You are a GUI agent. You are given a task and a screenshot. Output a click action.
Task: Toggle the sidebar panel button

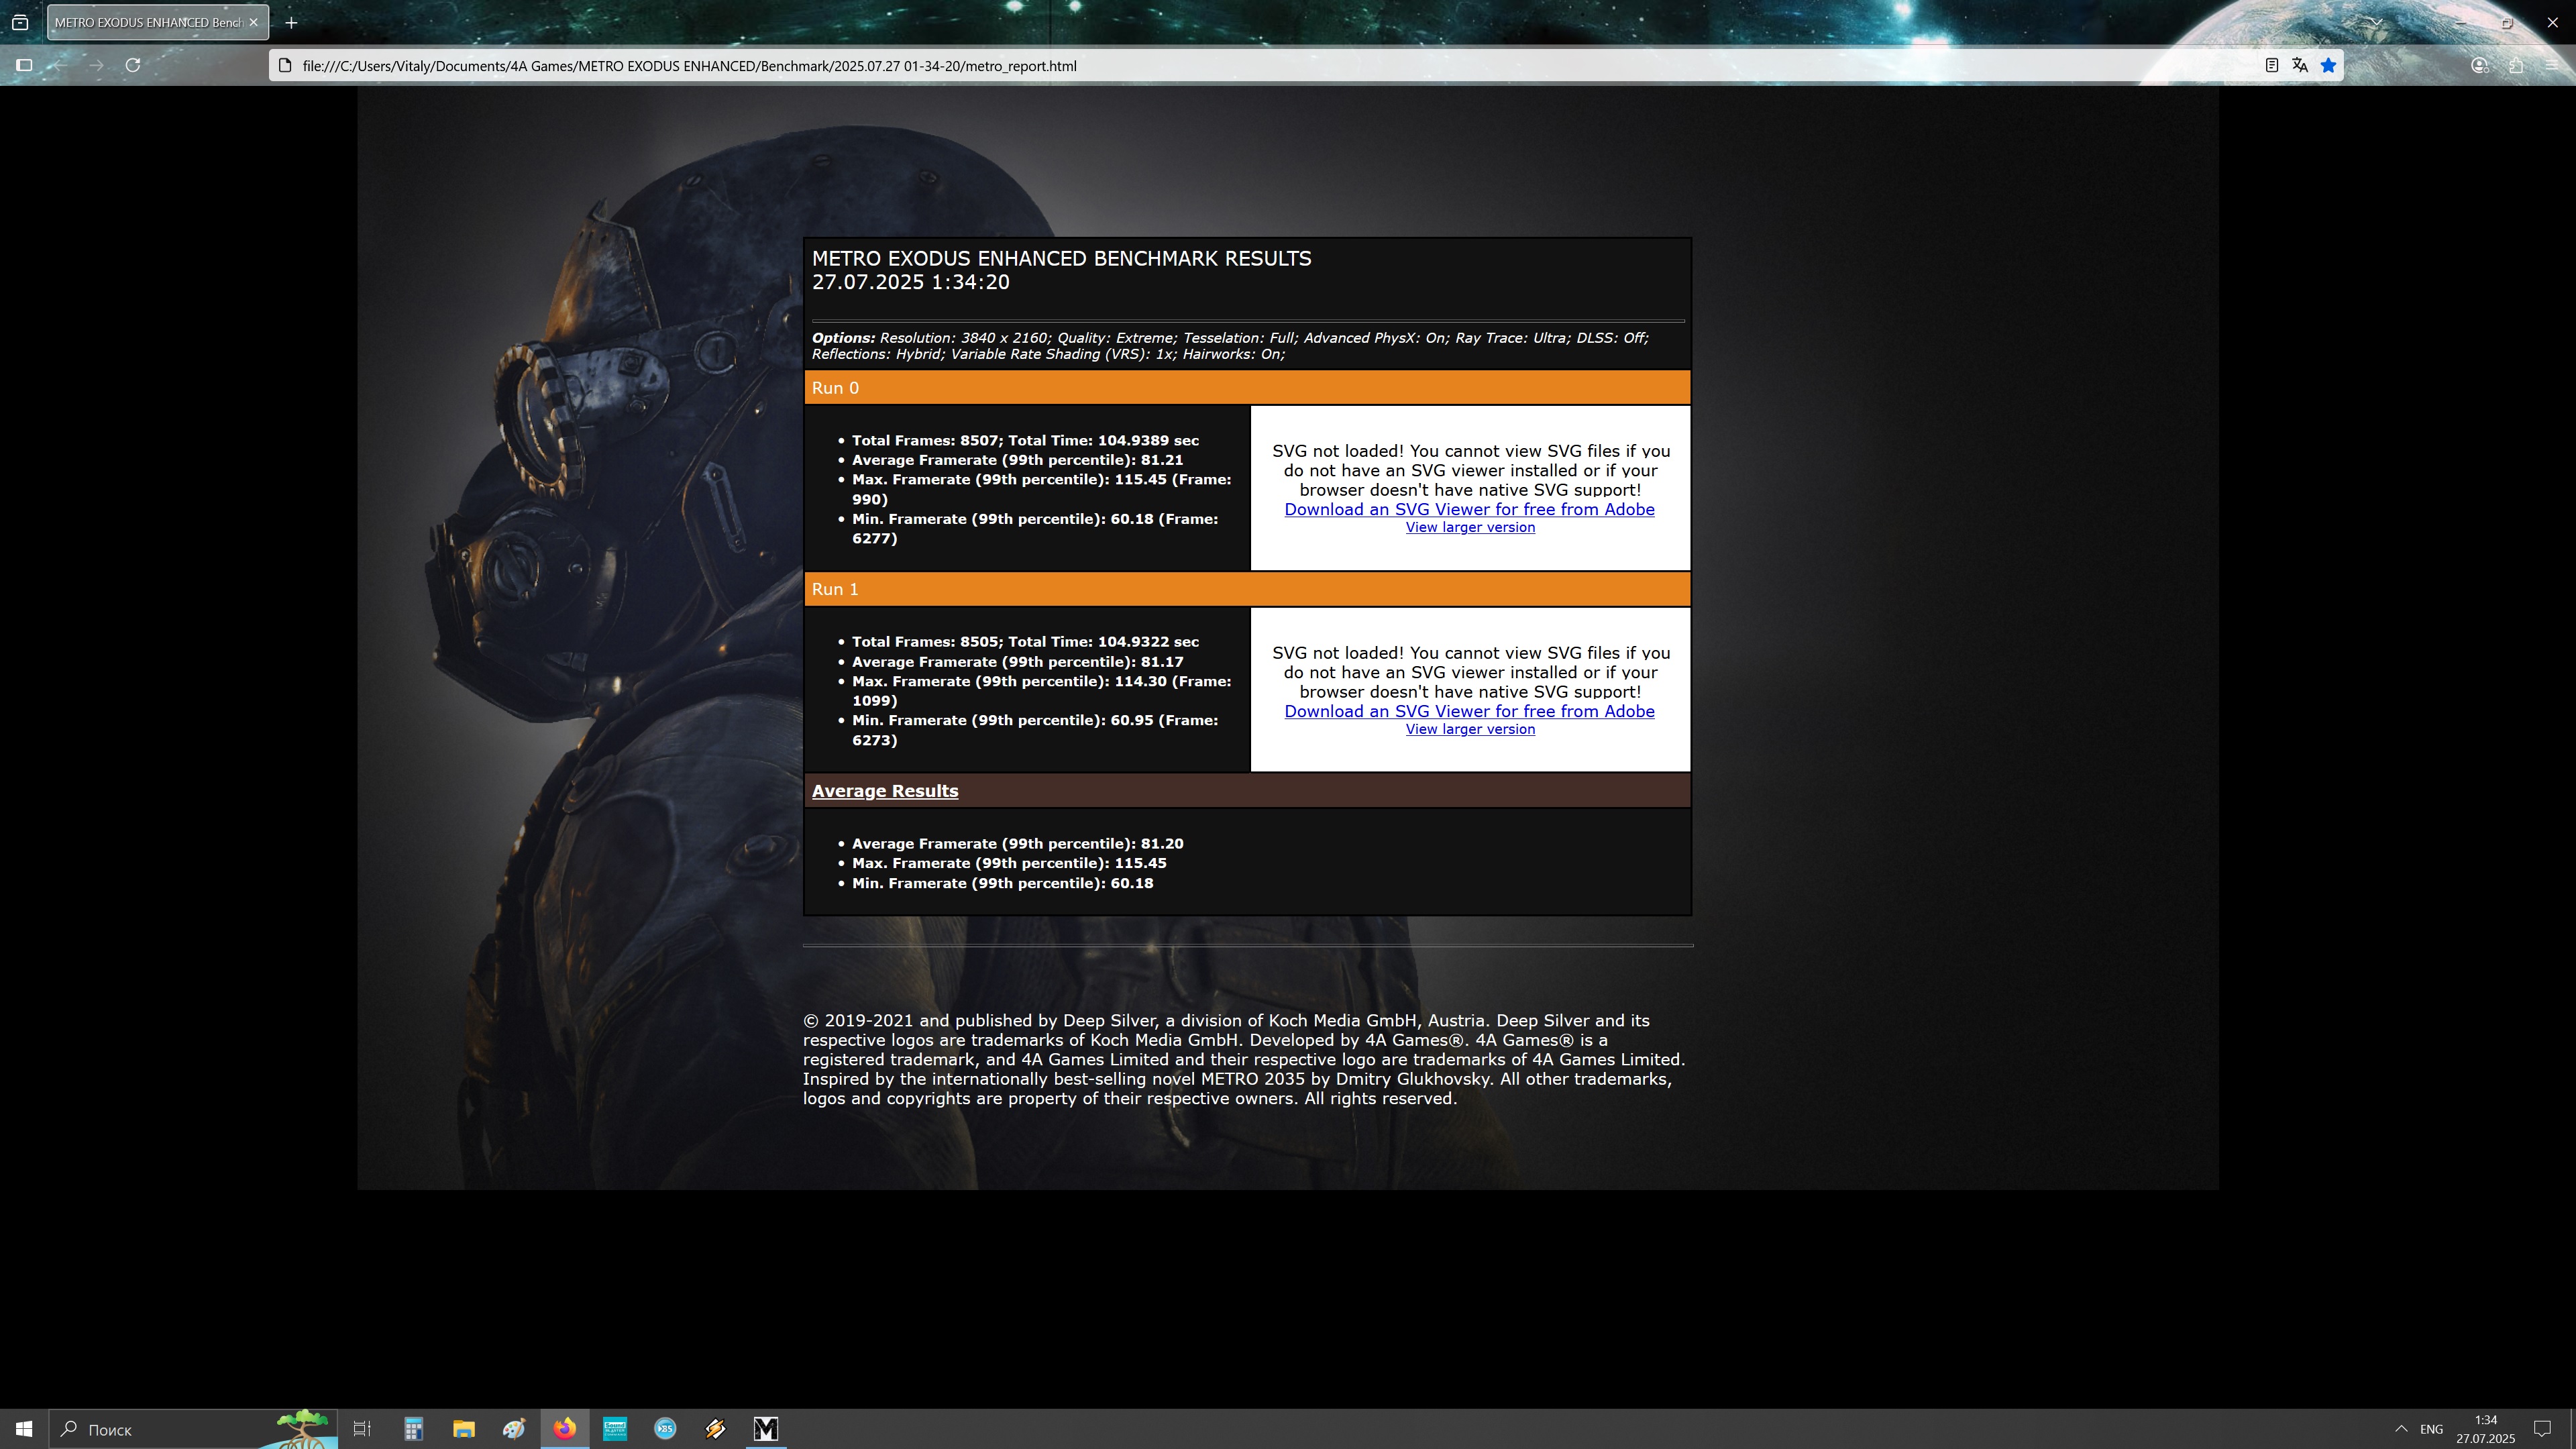(25, 65)
